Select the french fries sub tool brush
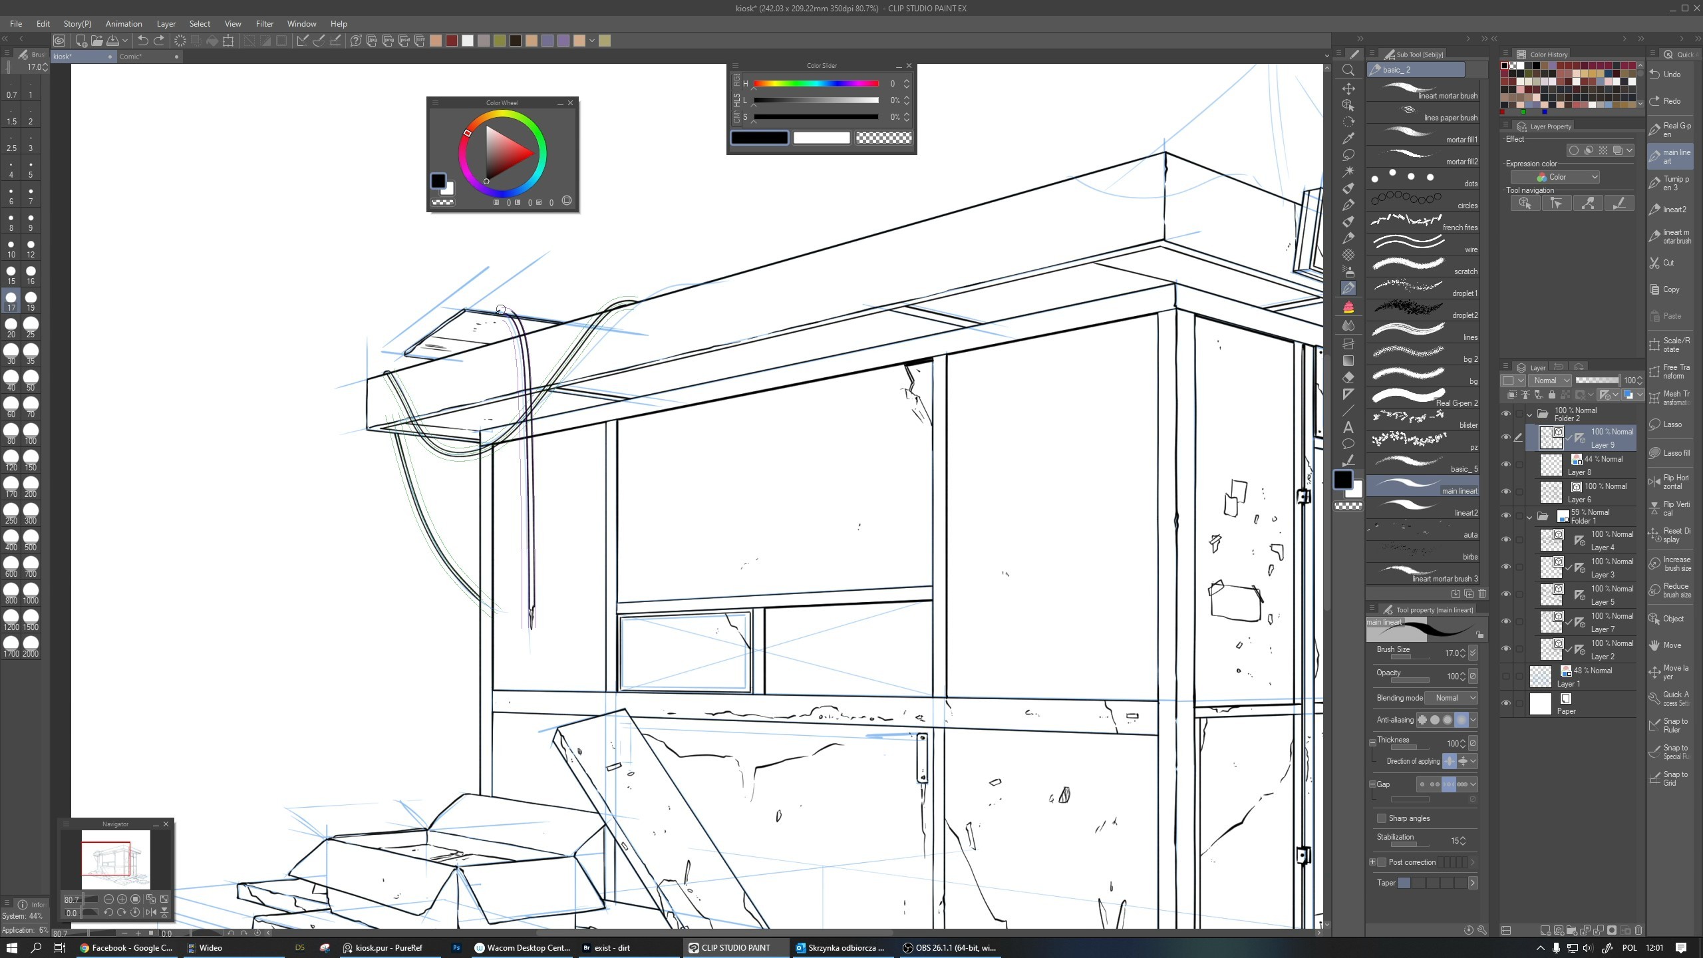 [x=1424, y=221]
